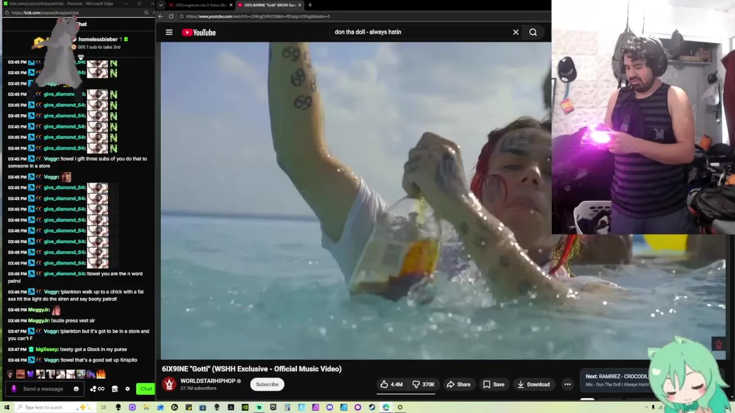
Task: Click the 27.7M subscribers text
Action: [198, 388]
